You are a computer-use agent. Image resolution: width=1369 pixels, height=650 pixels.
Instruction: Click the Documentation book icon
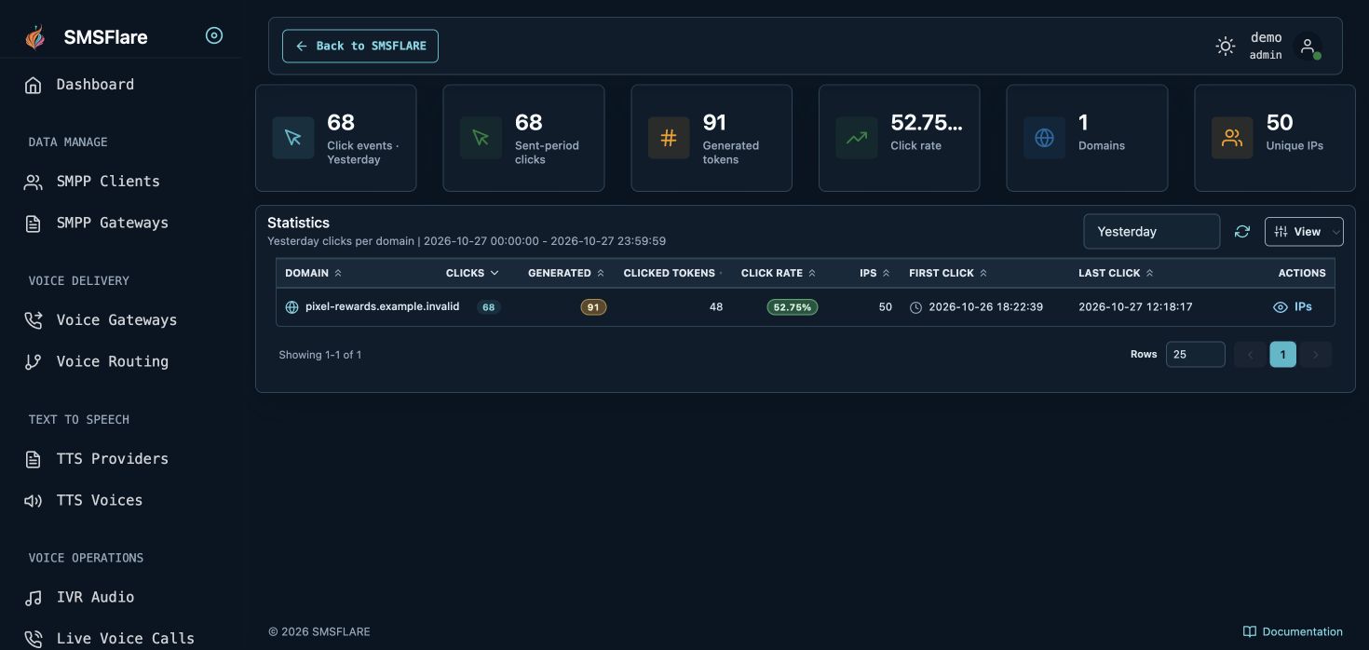point(1250,631)
